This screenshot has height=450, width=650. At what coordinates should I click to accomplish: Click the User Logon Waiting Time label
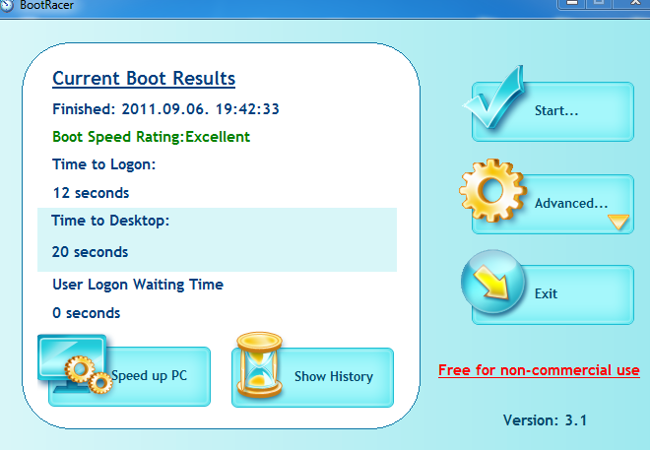(x=138, y=285)
